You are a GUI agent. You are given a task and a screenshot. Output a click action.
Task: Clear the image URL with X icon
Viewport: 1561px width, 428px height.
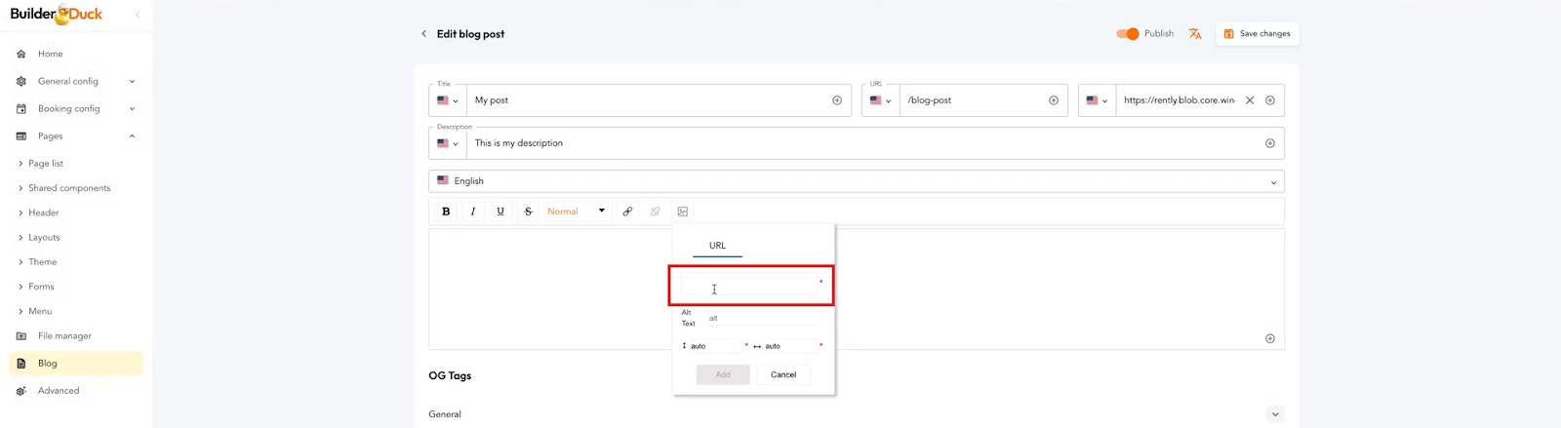(1250, 100)
